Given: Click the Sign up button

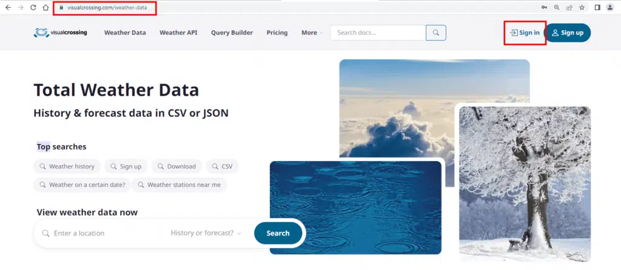Looking at the screenshot, I should pyautogui.click(x=567, y=33).
